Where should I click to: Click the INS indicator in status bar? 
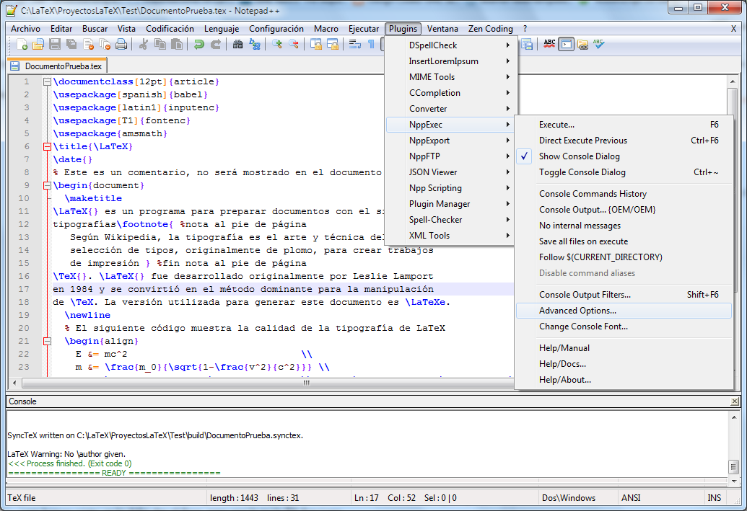(714, 498)
